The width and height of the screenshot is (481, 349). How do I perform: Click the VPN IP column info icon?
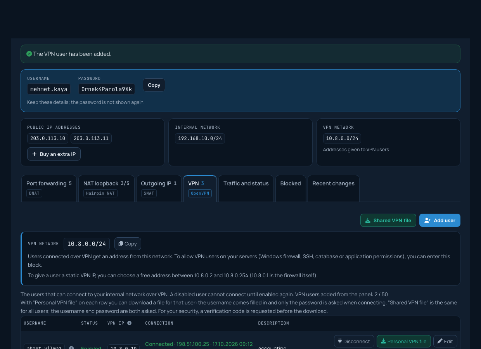click(129, 323)
